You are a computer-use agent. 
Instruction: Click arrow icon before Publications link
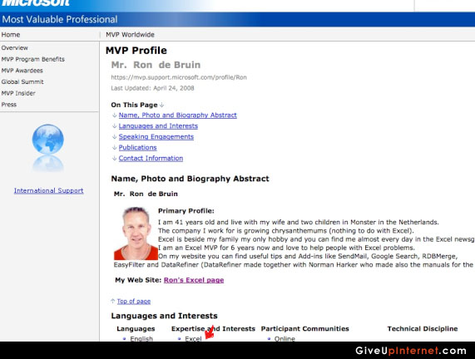pos(115,148)
